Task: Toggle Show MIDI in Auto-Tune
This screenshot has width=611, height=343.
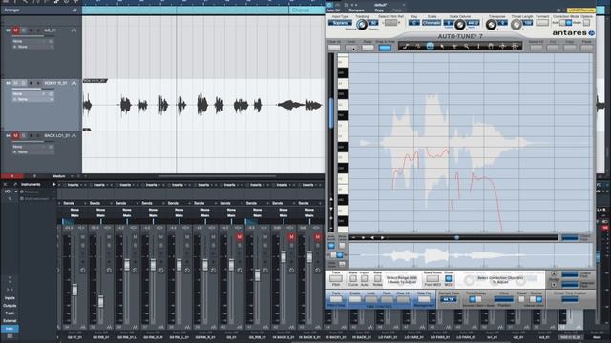Action: tap(448, 279)
